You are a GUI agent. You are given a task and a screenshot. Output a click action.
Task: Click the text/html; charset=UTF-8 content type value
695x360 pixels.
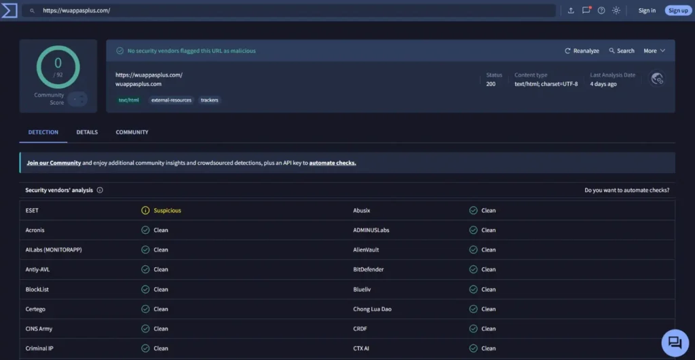coord(546,84)
